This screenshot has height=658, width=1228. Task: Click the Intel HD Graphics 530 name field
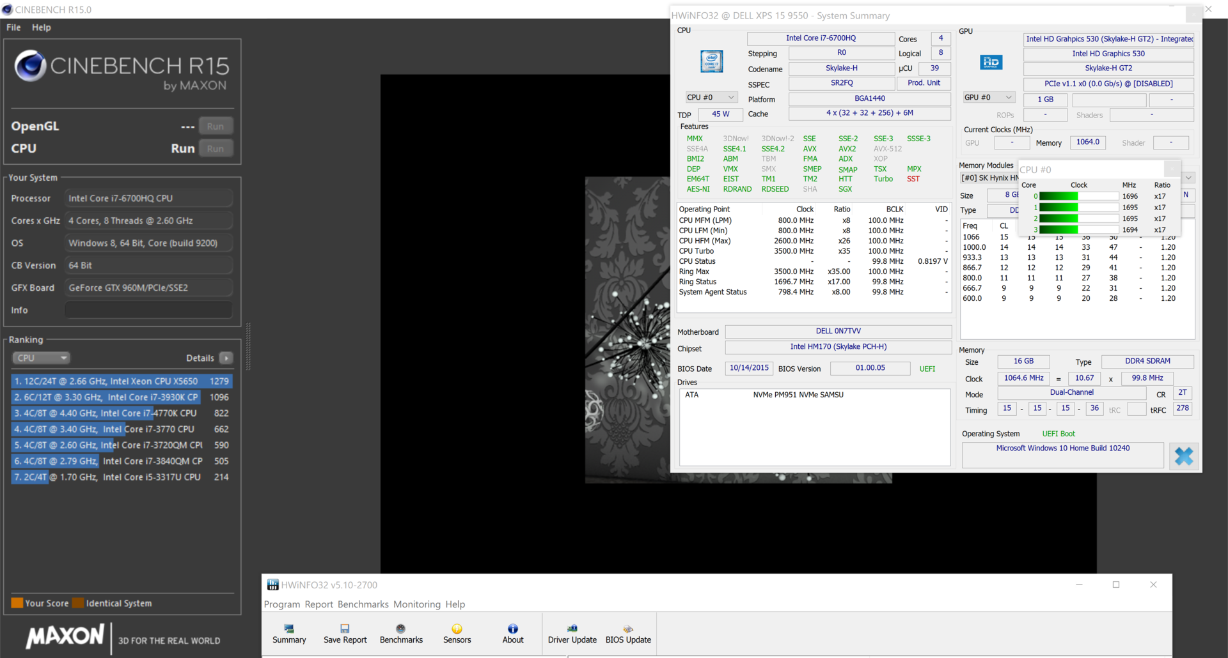(x=1108, y=54)
